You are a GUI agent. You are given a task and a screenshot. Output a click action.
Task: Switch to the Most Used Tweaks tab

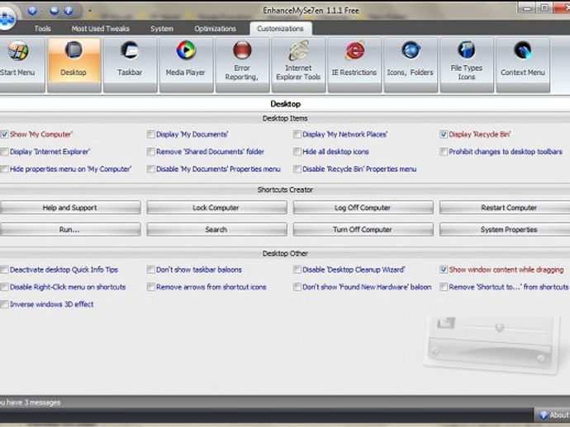tap(100, 29)
